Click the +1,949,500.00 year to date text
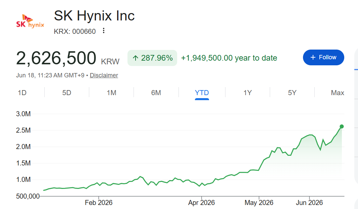358x209 pixels. [x=229, y=58]
